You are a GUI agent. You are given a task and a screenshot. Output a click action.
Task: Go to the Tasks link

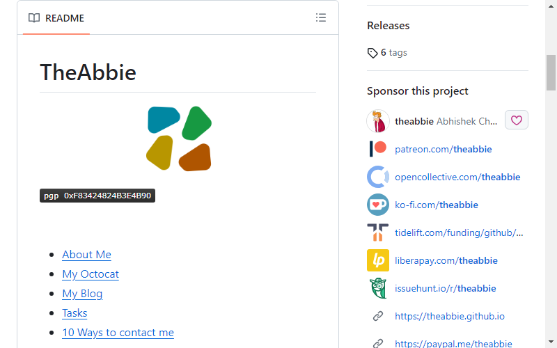coord(74,313)
